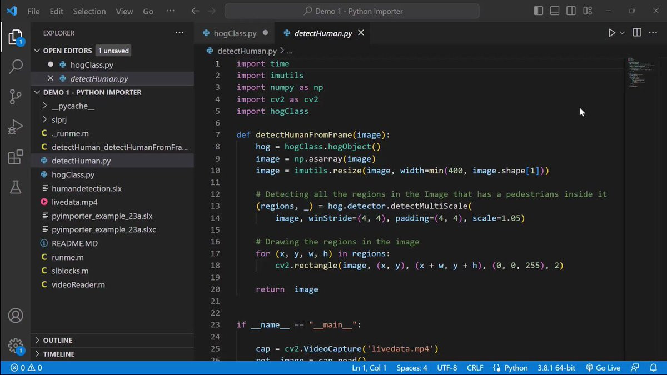Expand the OUTLINE section
The width and height of the screenshot is (667, 375).
click(x=58, y=340)
